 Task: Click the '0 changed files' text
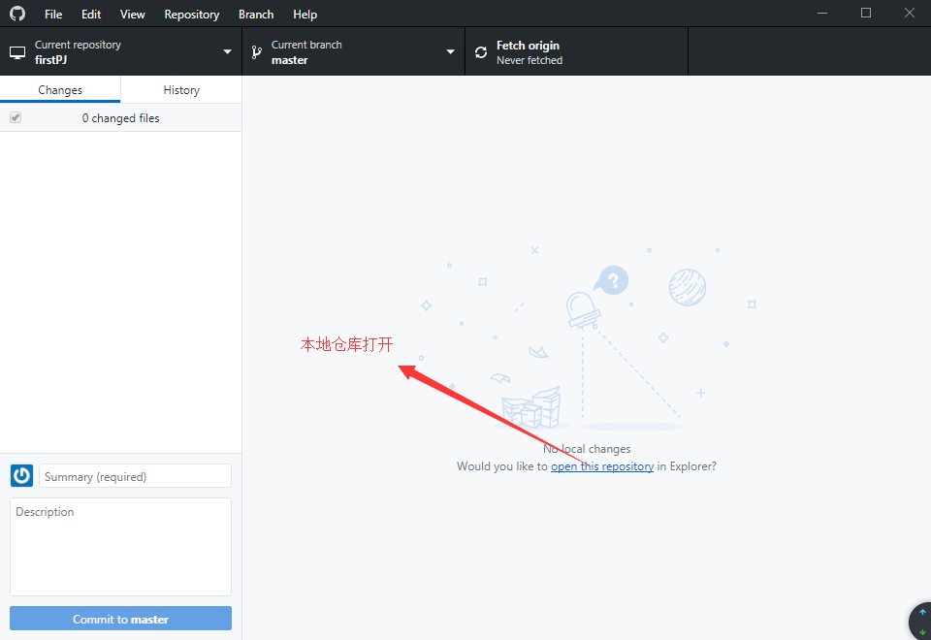pos(120,117)
